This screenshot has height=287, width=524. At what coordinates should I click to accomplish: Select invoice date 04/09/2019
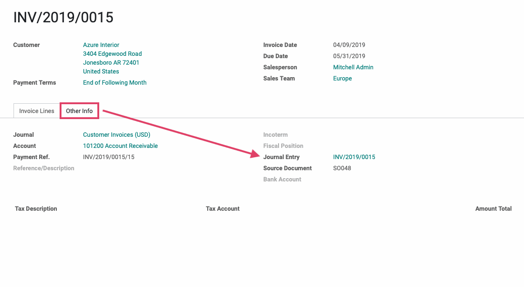click(x=349, y=45)
